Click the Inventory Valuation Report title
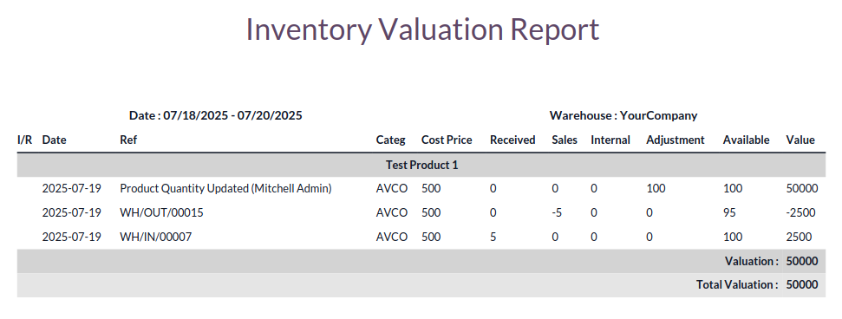The image size is (842, 319). [422, 29]
